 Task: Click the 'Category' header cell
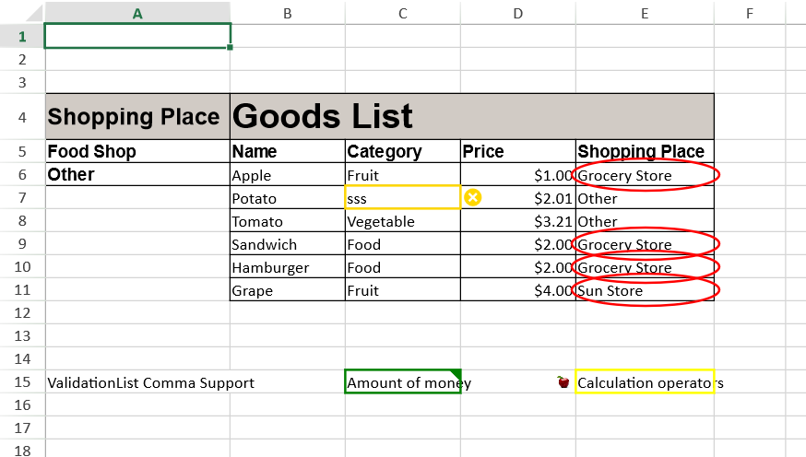(x=402, y=151)
